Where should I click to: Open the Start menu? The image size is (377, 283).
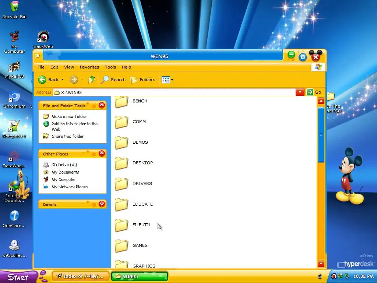coord(19,277)
